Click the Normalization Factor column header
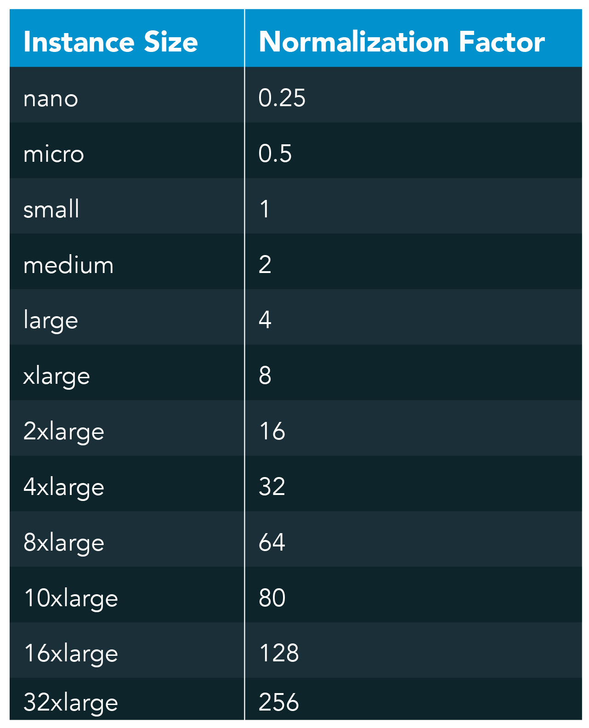Screen dimensions: 589x728 (x=402, y=42)
